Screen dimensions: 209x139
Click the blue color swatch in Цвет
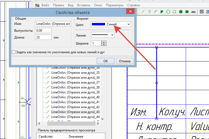coord(98,24)
